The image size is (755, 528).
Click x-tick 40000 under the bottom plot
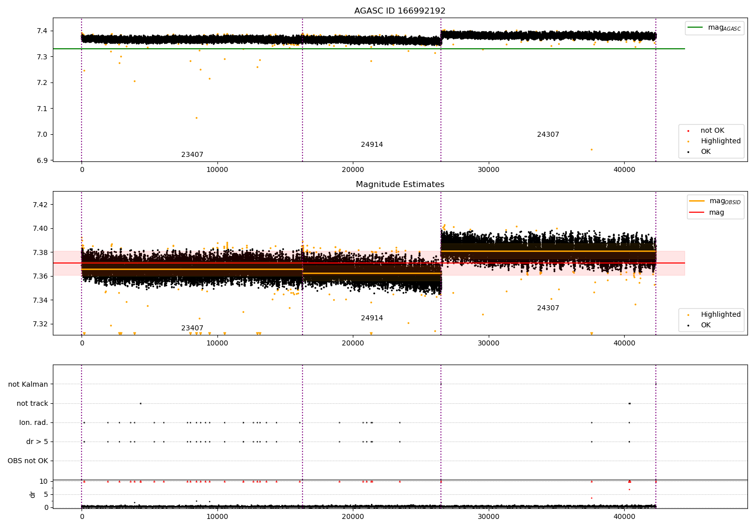[x=625, y=517]
